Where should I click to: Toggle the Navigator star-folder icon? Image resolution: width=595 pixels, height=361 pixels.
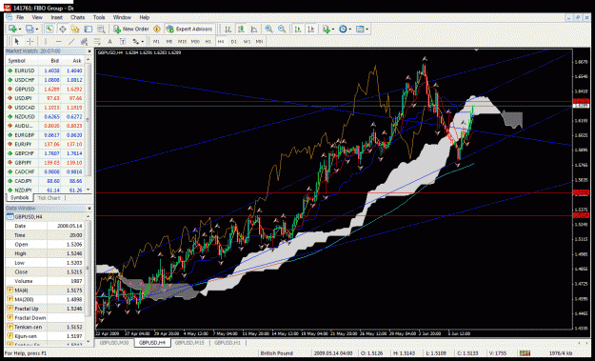(75, 29)
